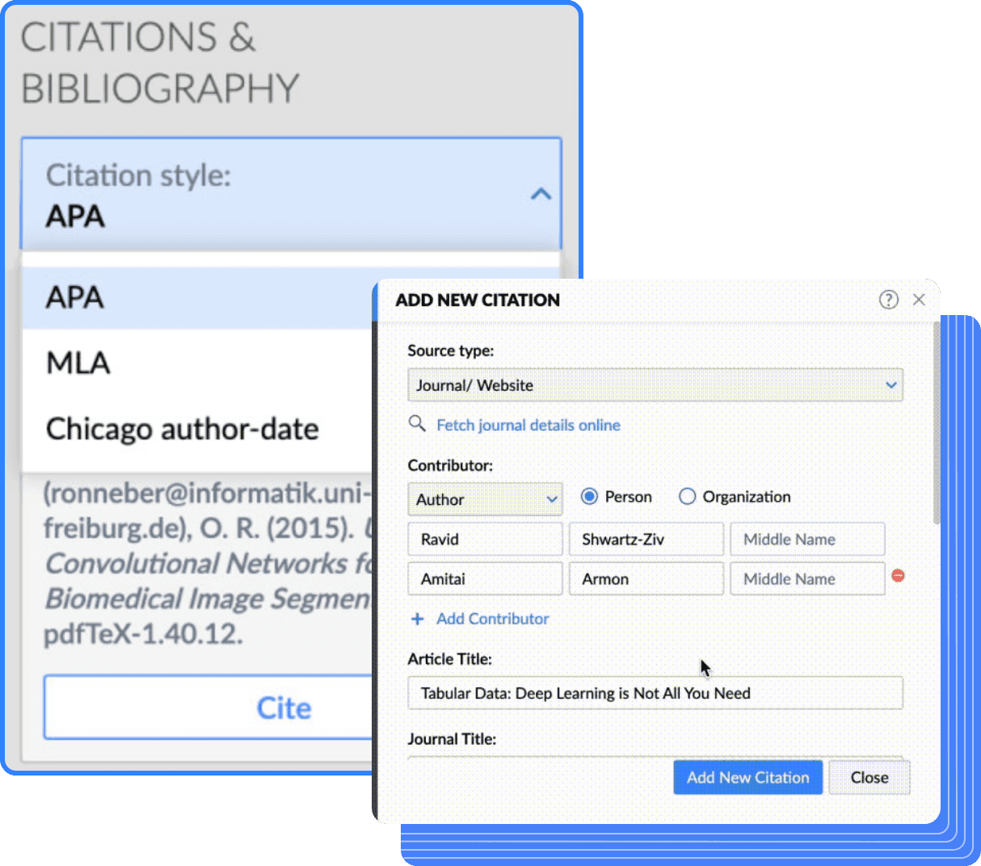Viewport: 981px width, 866px height.
Task: Click the dialog's vertical scrollbar
Action: (937, 420)
